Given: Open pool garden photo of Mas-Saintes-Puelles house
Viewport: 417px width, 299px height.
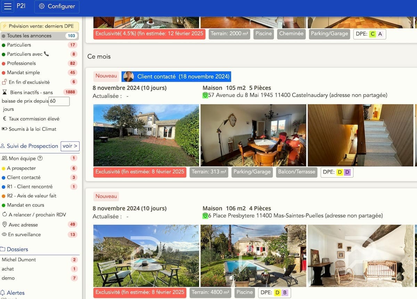Looking at the screenshot, I should coord(146,256).
